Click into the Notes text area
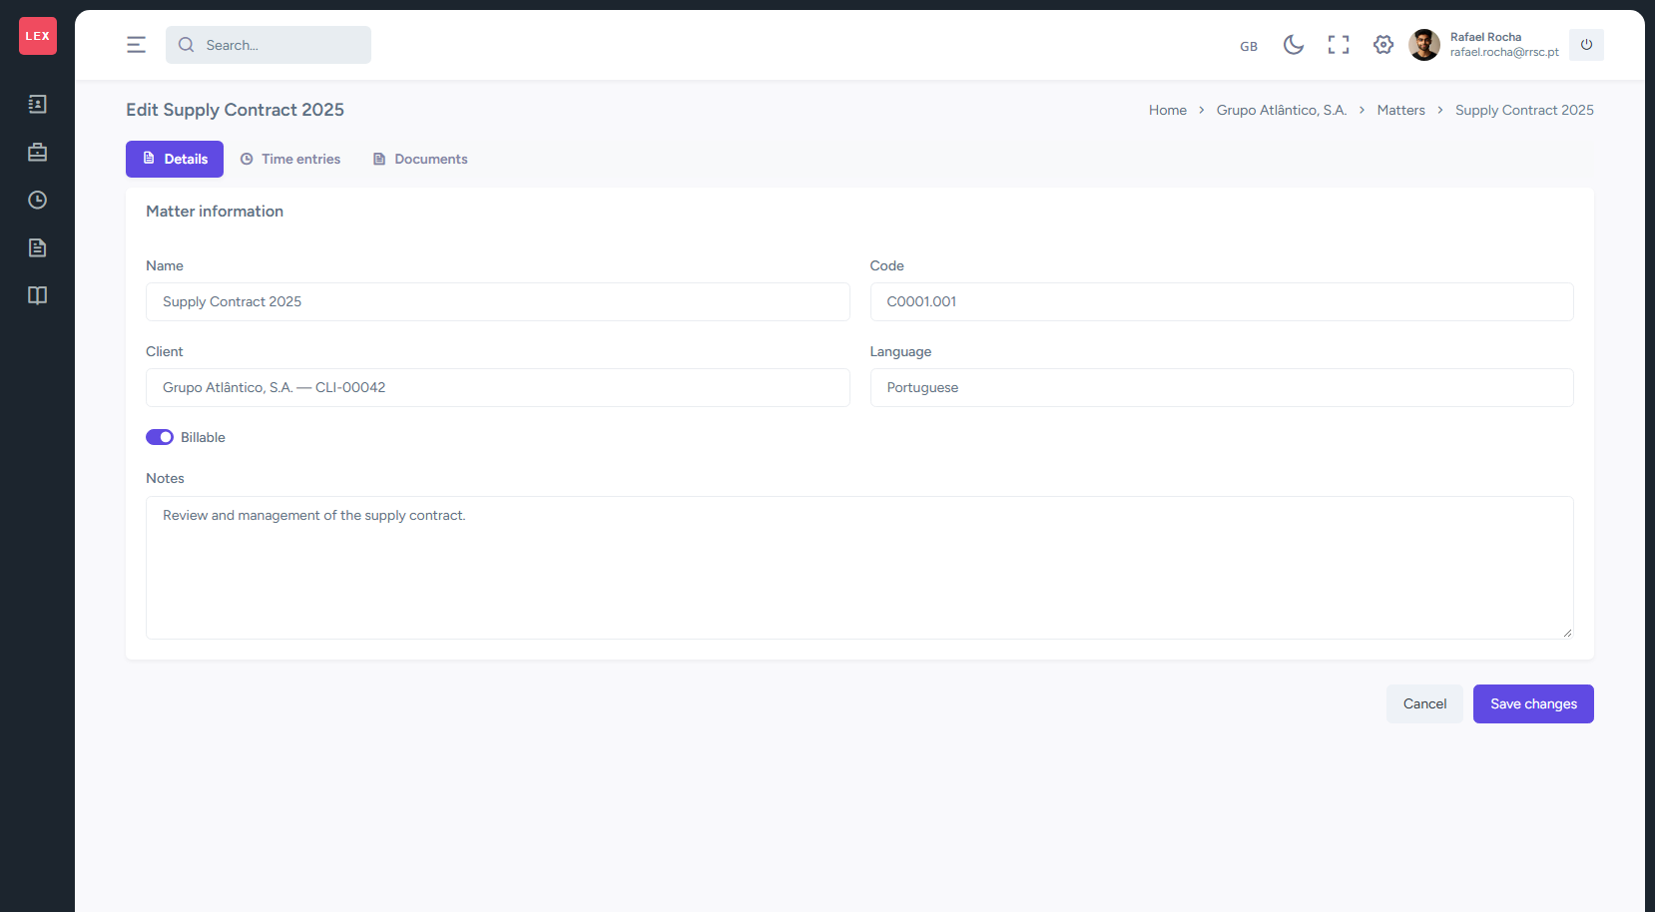The image size is (1655, 912). point(859,568)
